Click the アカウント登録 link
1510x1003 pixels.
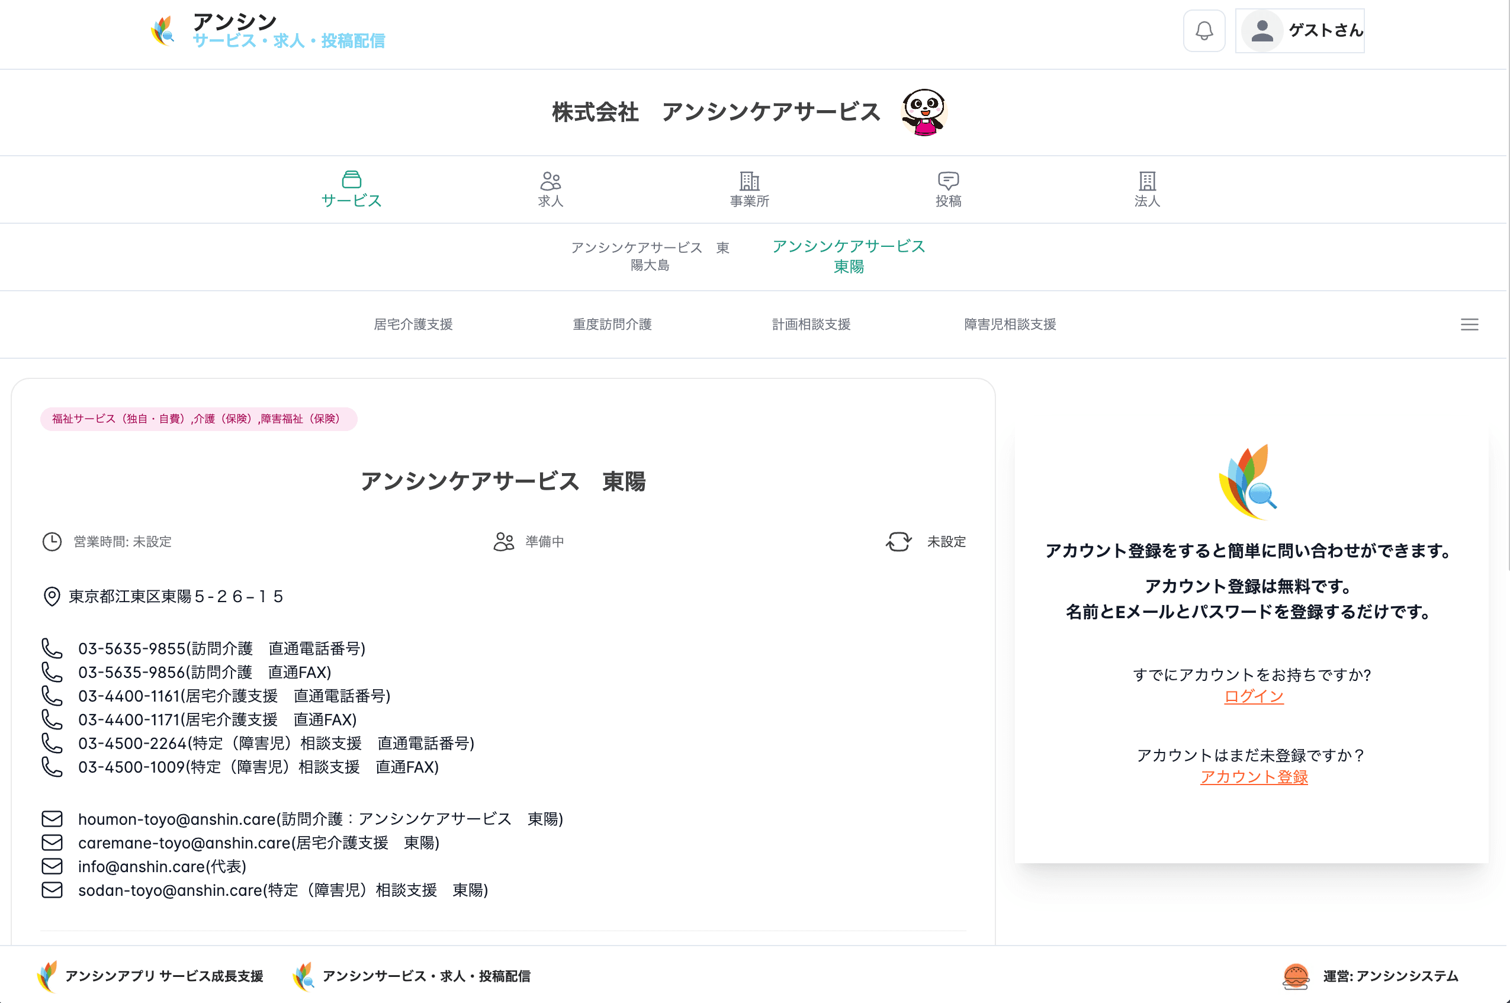(x=1254, y=777)
